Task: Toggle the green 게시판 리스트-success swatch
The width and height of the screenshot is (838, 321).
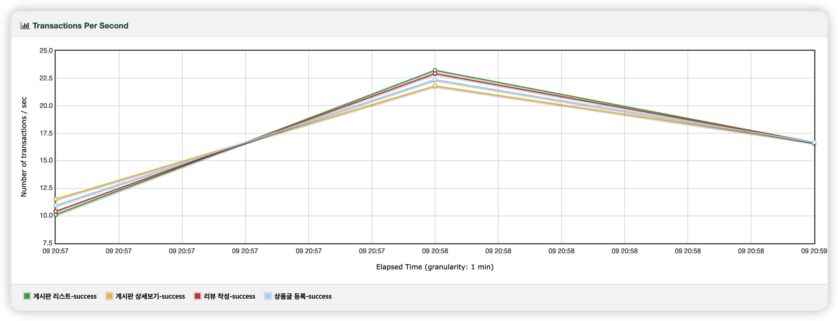Action: 27,296
